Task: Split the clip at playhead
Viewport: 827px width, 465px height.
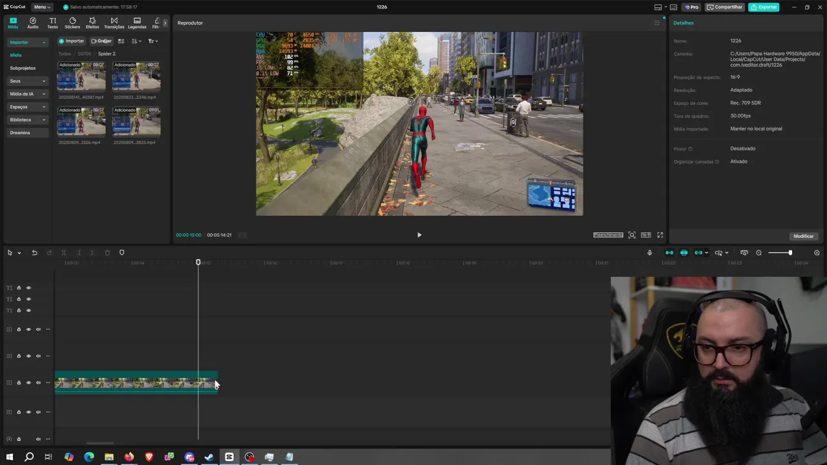Action: [x=63, y=253]
